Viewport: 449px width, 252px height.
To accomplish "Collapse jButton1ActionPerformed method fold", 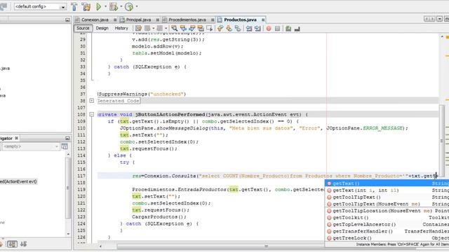I will (92, 114).
